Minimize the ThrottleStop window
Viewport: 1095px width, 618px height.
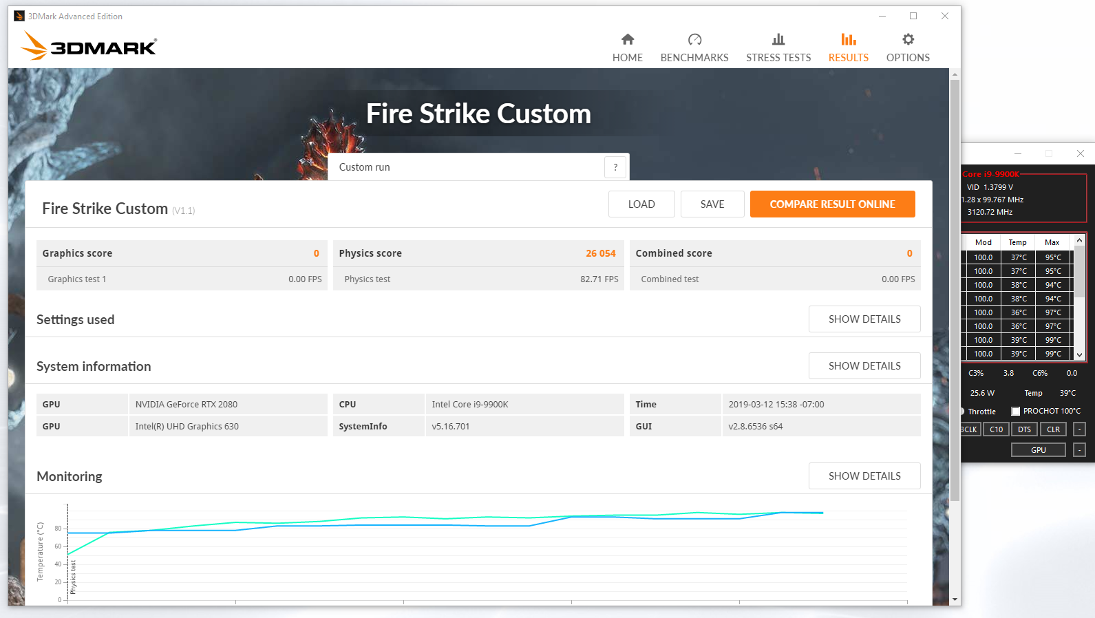1018,153
